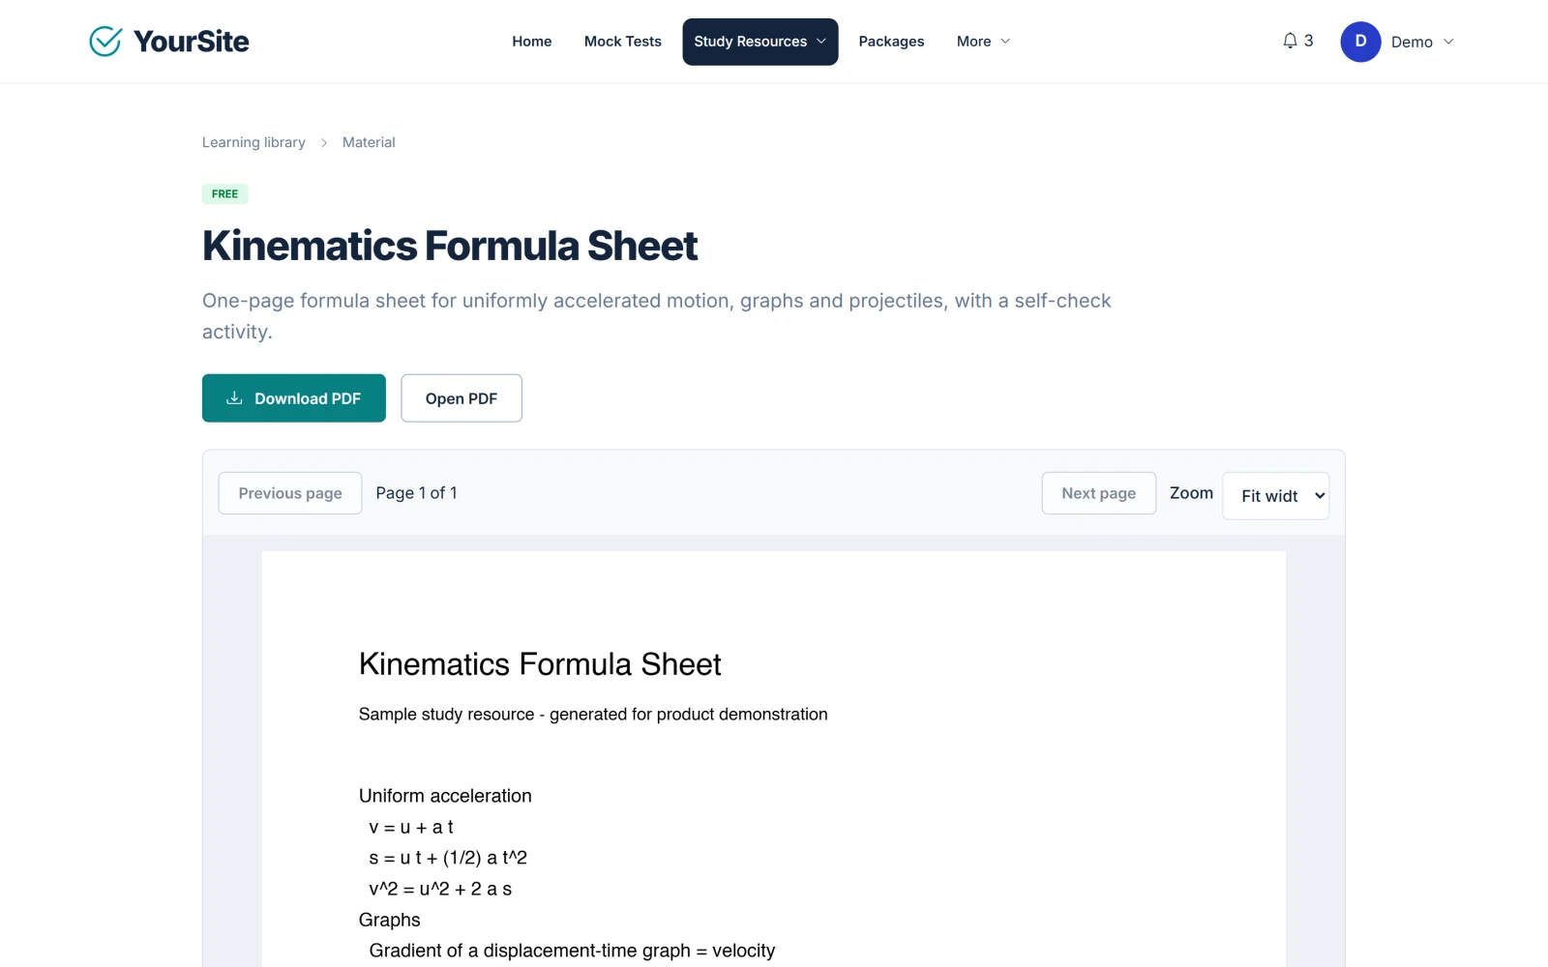
Task: Click the 'Gradient of a displacement-time graph' line
Action: (572, 951)
